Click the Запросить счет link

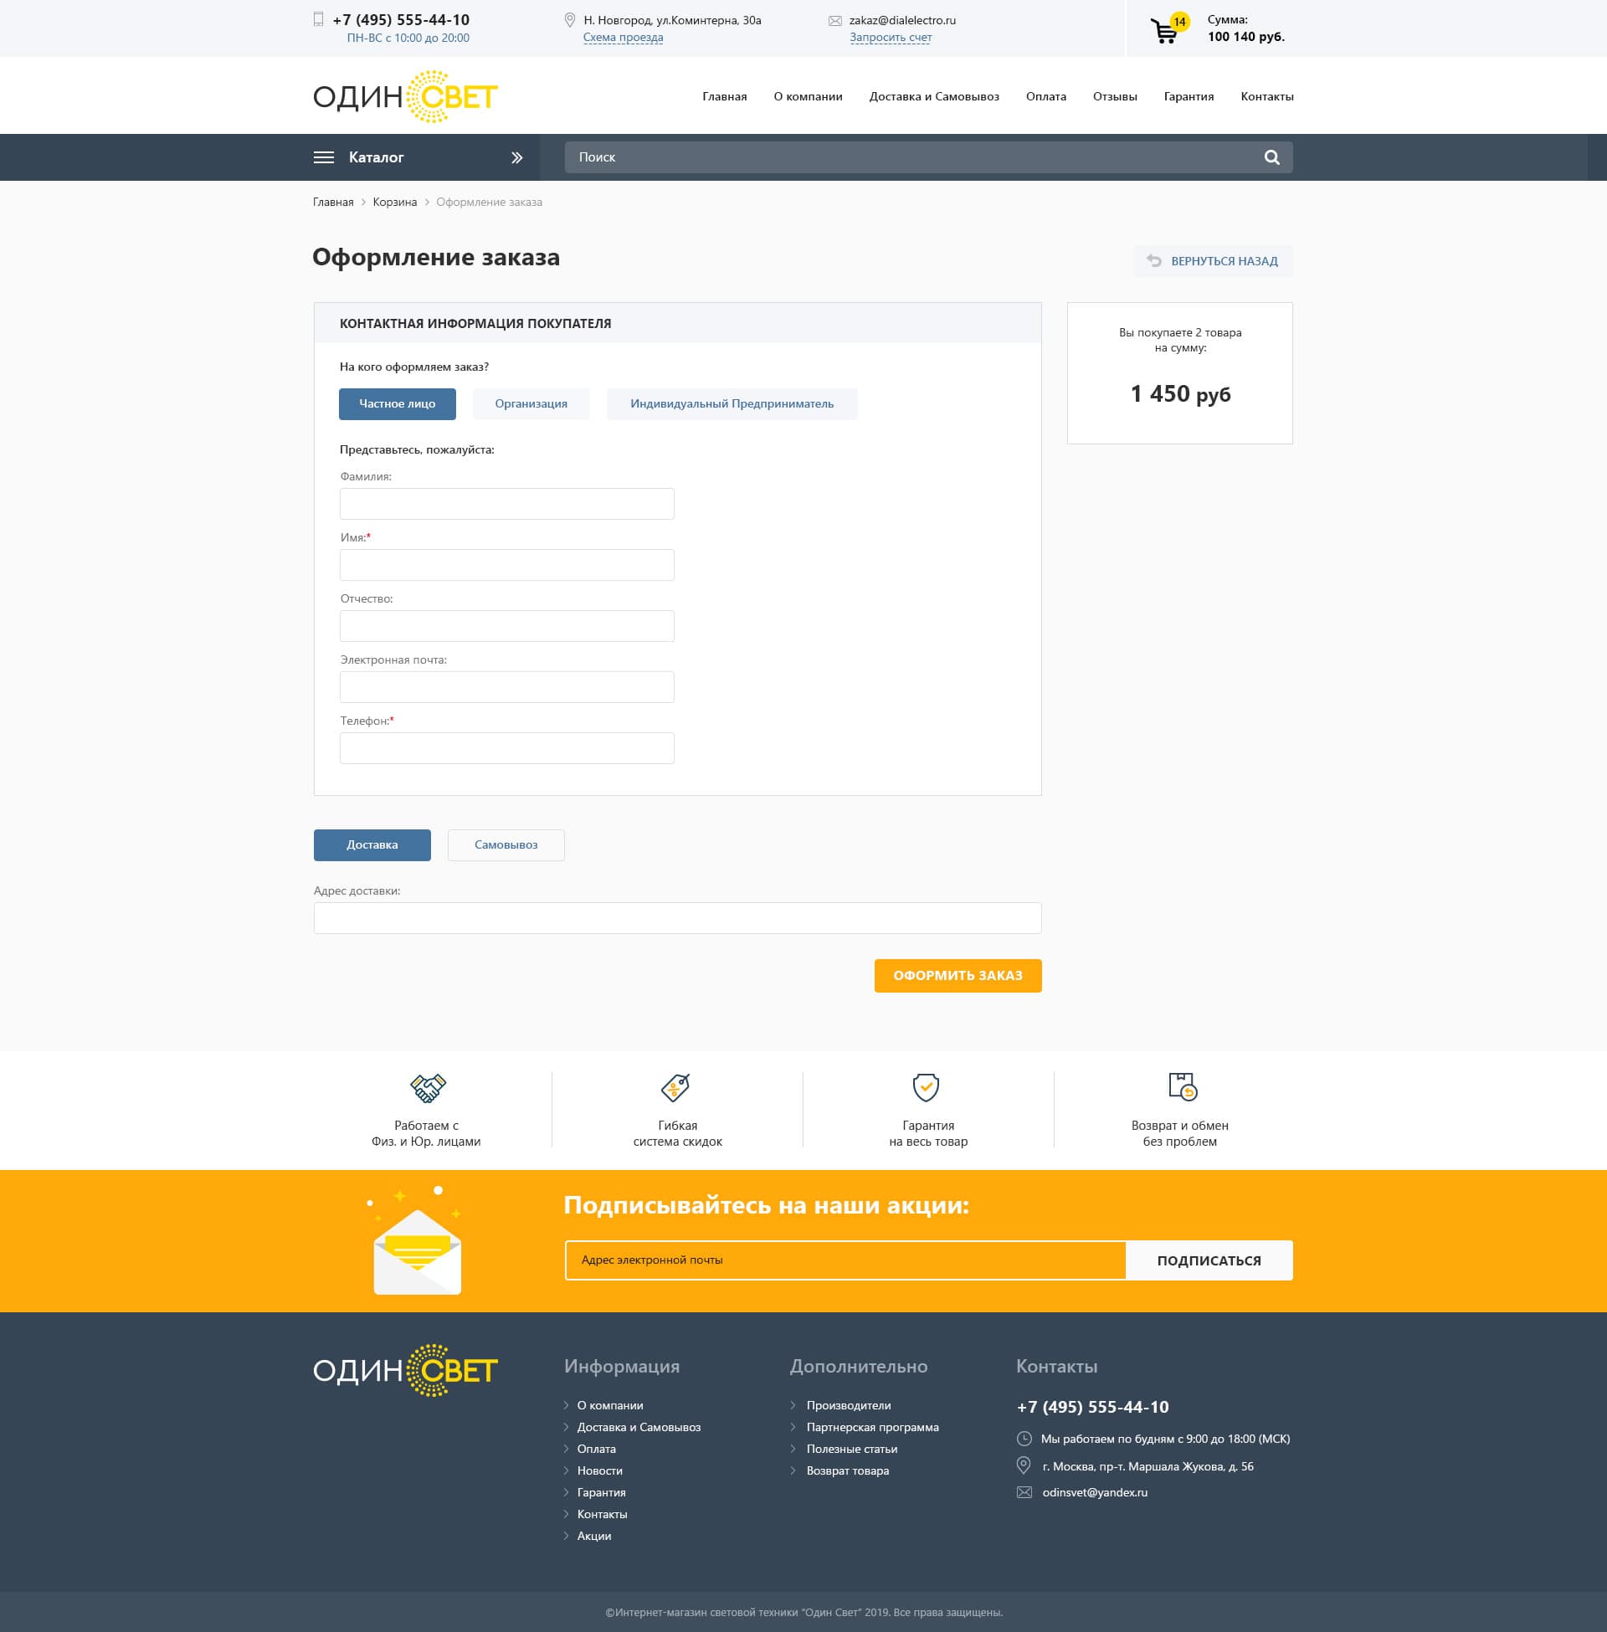click(891, 37)
